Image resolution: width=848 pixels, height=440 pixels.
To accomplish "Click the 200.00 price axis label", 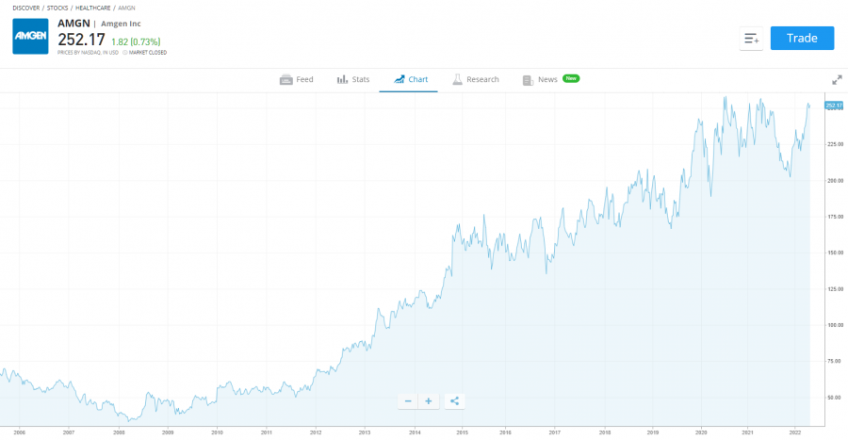I will click(835, 181).
